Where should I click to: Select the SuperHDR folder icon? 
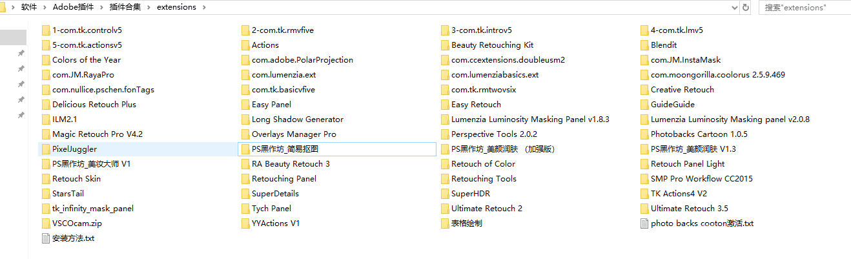click(x=445, y=194)
